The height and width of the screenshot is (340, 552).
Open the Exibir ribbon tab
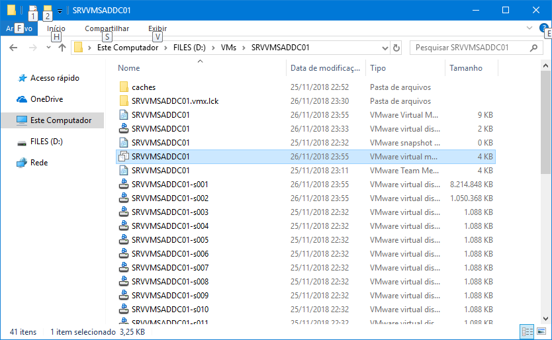click(157, 28)
